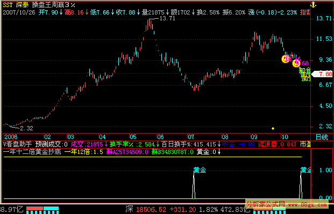The width and height of the screenshot is (334, 214).
Task: Select the V看盘助手 indicator panel title
Action: click(x=17, y=144)
